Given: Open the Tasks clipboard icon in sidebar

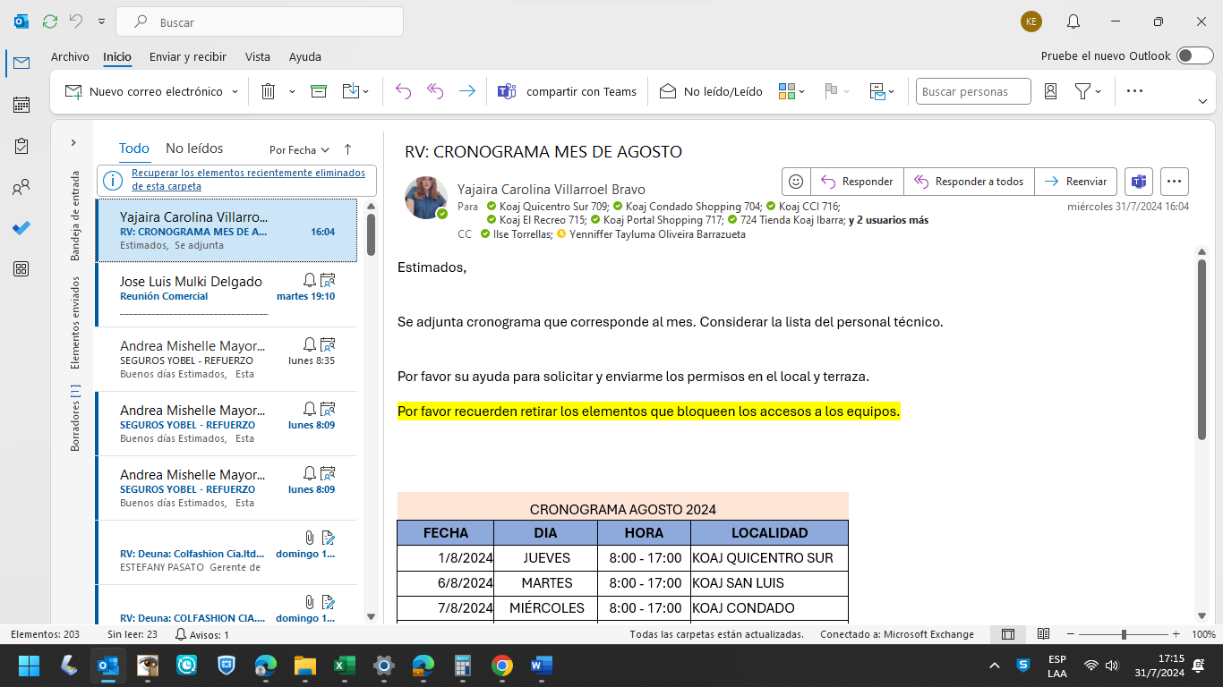Looking at the screenshot, I should point(21,146).
